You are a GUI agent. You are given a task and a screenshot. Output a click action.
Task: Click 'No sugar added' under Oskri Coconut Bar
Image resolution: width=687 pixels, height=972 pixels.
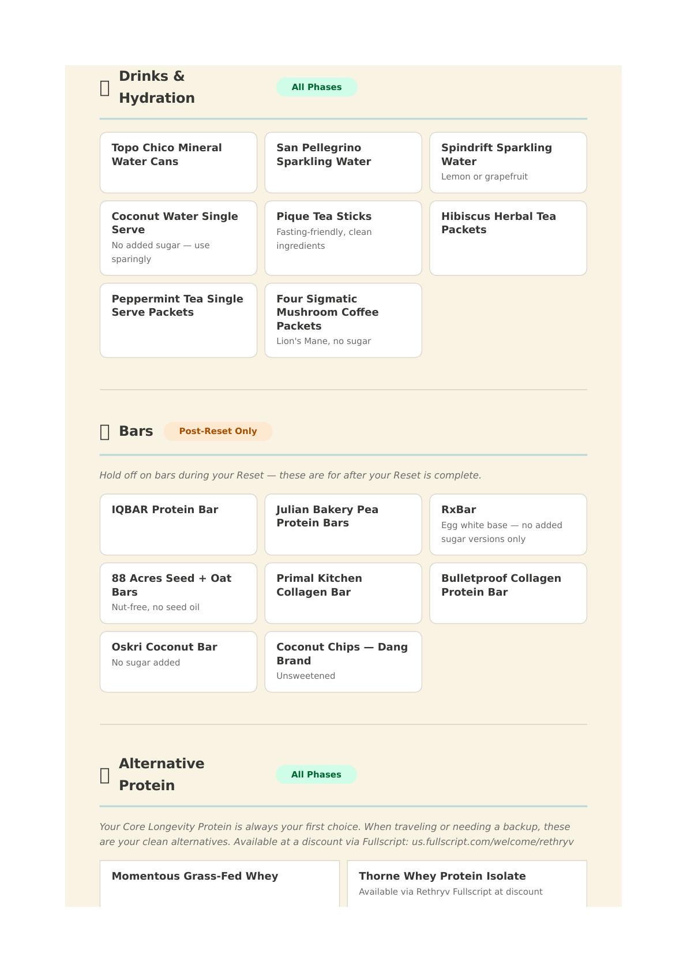(x=146, y=663)
